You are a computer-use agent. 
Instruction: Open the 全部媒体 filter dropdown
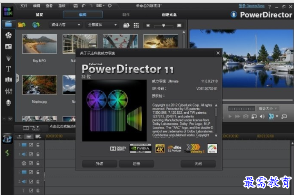click(102, 25)
